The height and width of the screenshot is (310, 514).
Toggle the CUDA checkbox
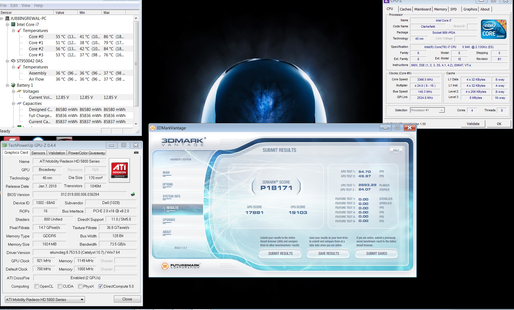coord(60,286)
